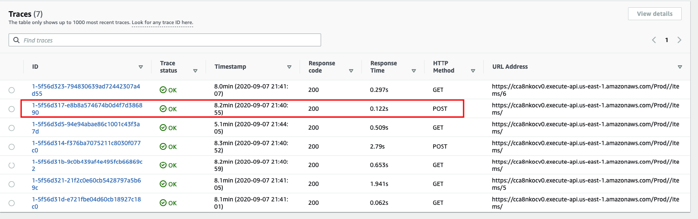Image resolution: width=698 pixels, height=219 pixels.
Task: Click the View details button
Action: pyautogui.click(x=655, y=14)
